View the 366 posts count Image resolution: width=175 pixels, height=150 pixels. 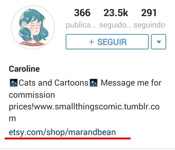82,13
